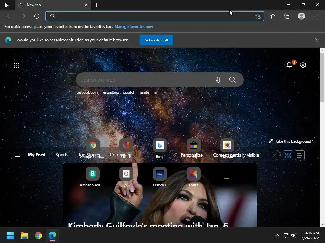Click the magnifier search submit icon

tap(233, 80)
